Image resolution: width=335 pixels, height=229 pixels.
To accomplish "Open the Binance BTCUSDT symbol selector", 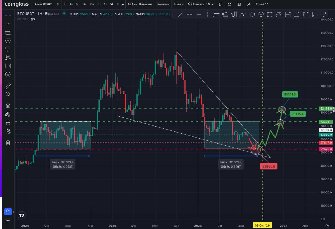I will (43, 4).
